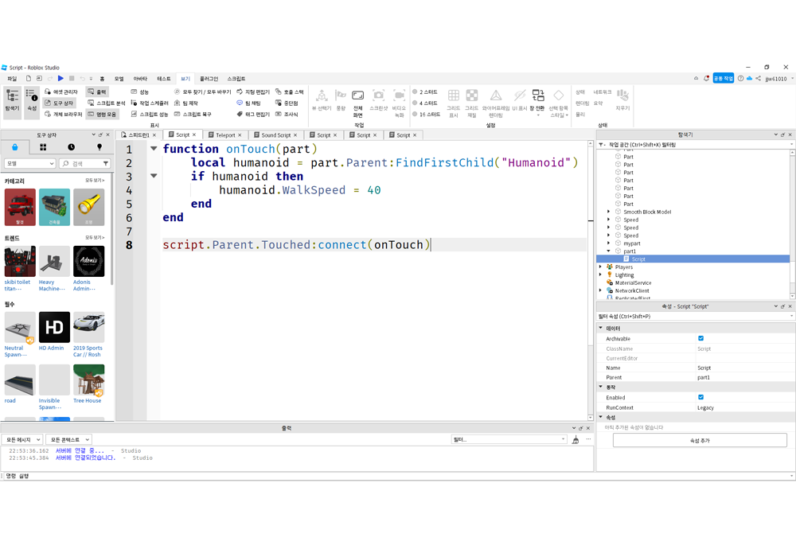Screen dimensions: 796x557
Task: Toggle the 명령 모음 (Command Bar) button
Action: click(102, 114)
